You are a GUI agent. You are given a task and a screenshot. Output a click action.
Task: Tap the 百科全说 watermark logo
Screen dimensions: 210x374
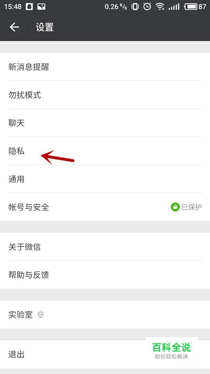172,350
